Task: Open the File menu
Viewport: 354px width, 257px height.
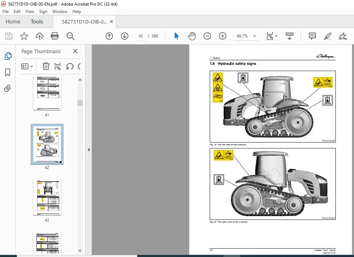Action: 6,12
